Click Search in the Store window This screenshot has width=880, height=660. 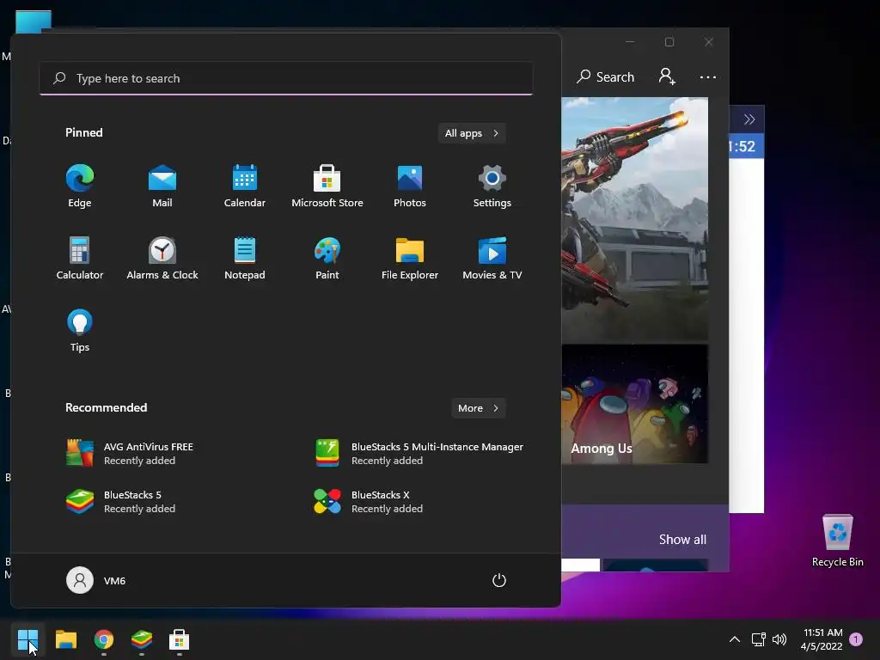click(x=606, y=76)
